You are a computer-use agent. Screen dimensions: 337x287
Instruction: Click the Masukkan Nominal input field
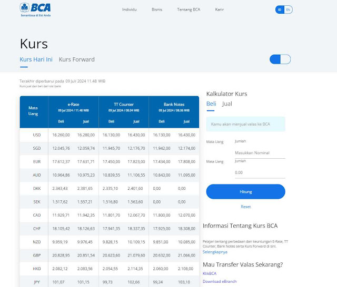point(260,153)
